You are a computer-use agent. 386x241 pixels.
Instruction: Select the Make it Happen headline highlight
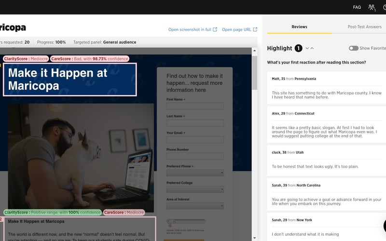click(70, 80)
